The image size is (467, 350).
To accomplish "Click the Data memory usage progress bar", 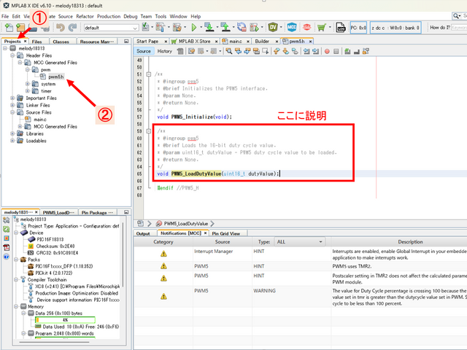I will (64, 319).
